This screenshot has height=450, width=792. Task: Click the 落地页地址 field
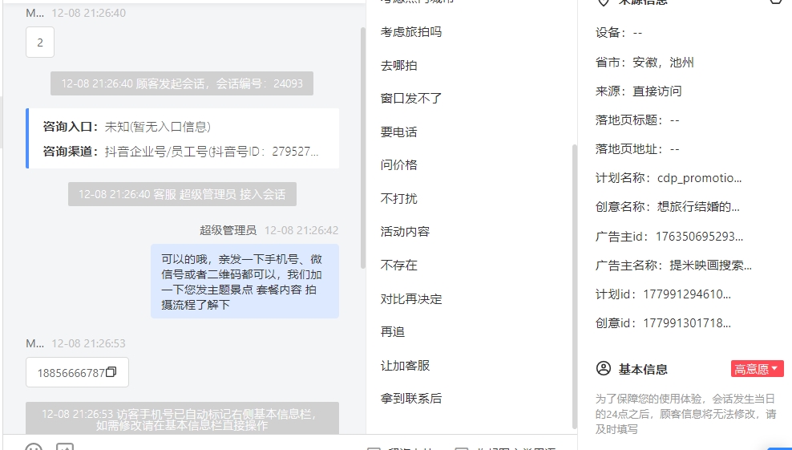637,149
